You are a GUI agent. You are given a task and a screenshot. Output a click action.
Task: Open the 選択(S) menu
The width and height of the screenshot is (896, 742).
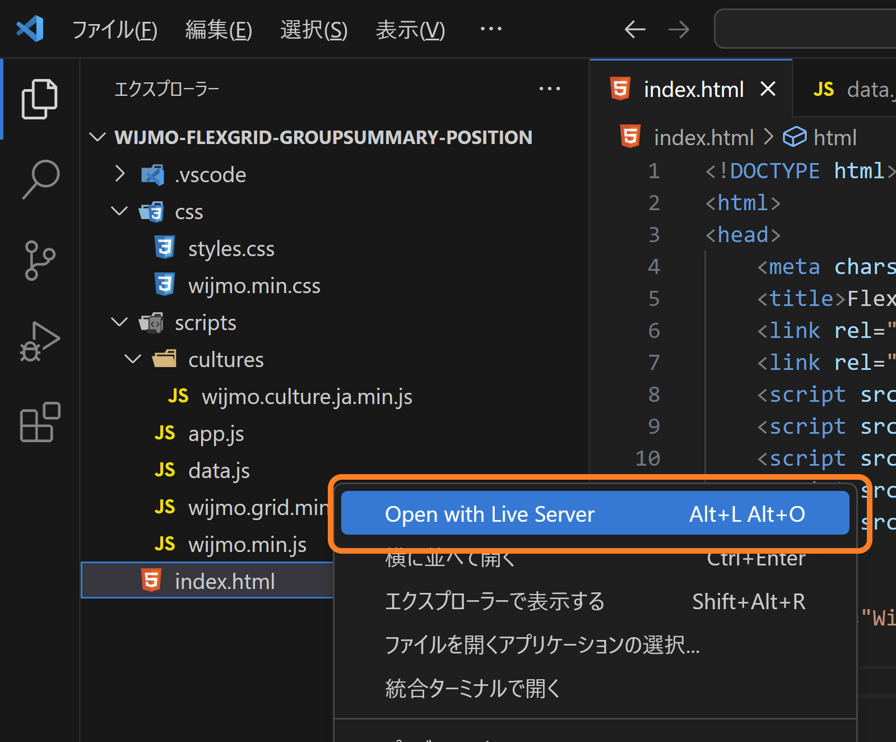[x=314, y=30]
